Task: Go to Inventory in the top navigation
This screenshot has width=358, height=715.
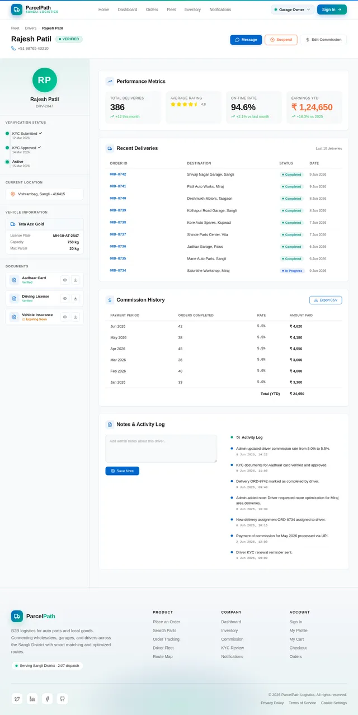Action: (192, 10)
